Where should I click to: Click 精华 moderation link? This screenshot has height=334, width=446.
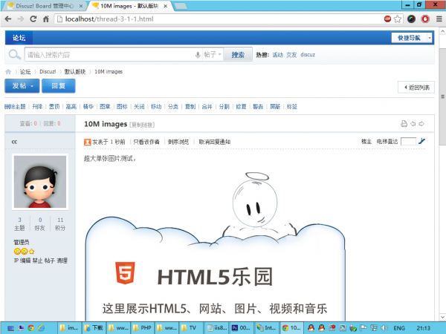click(88, 107)
